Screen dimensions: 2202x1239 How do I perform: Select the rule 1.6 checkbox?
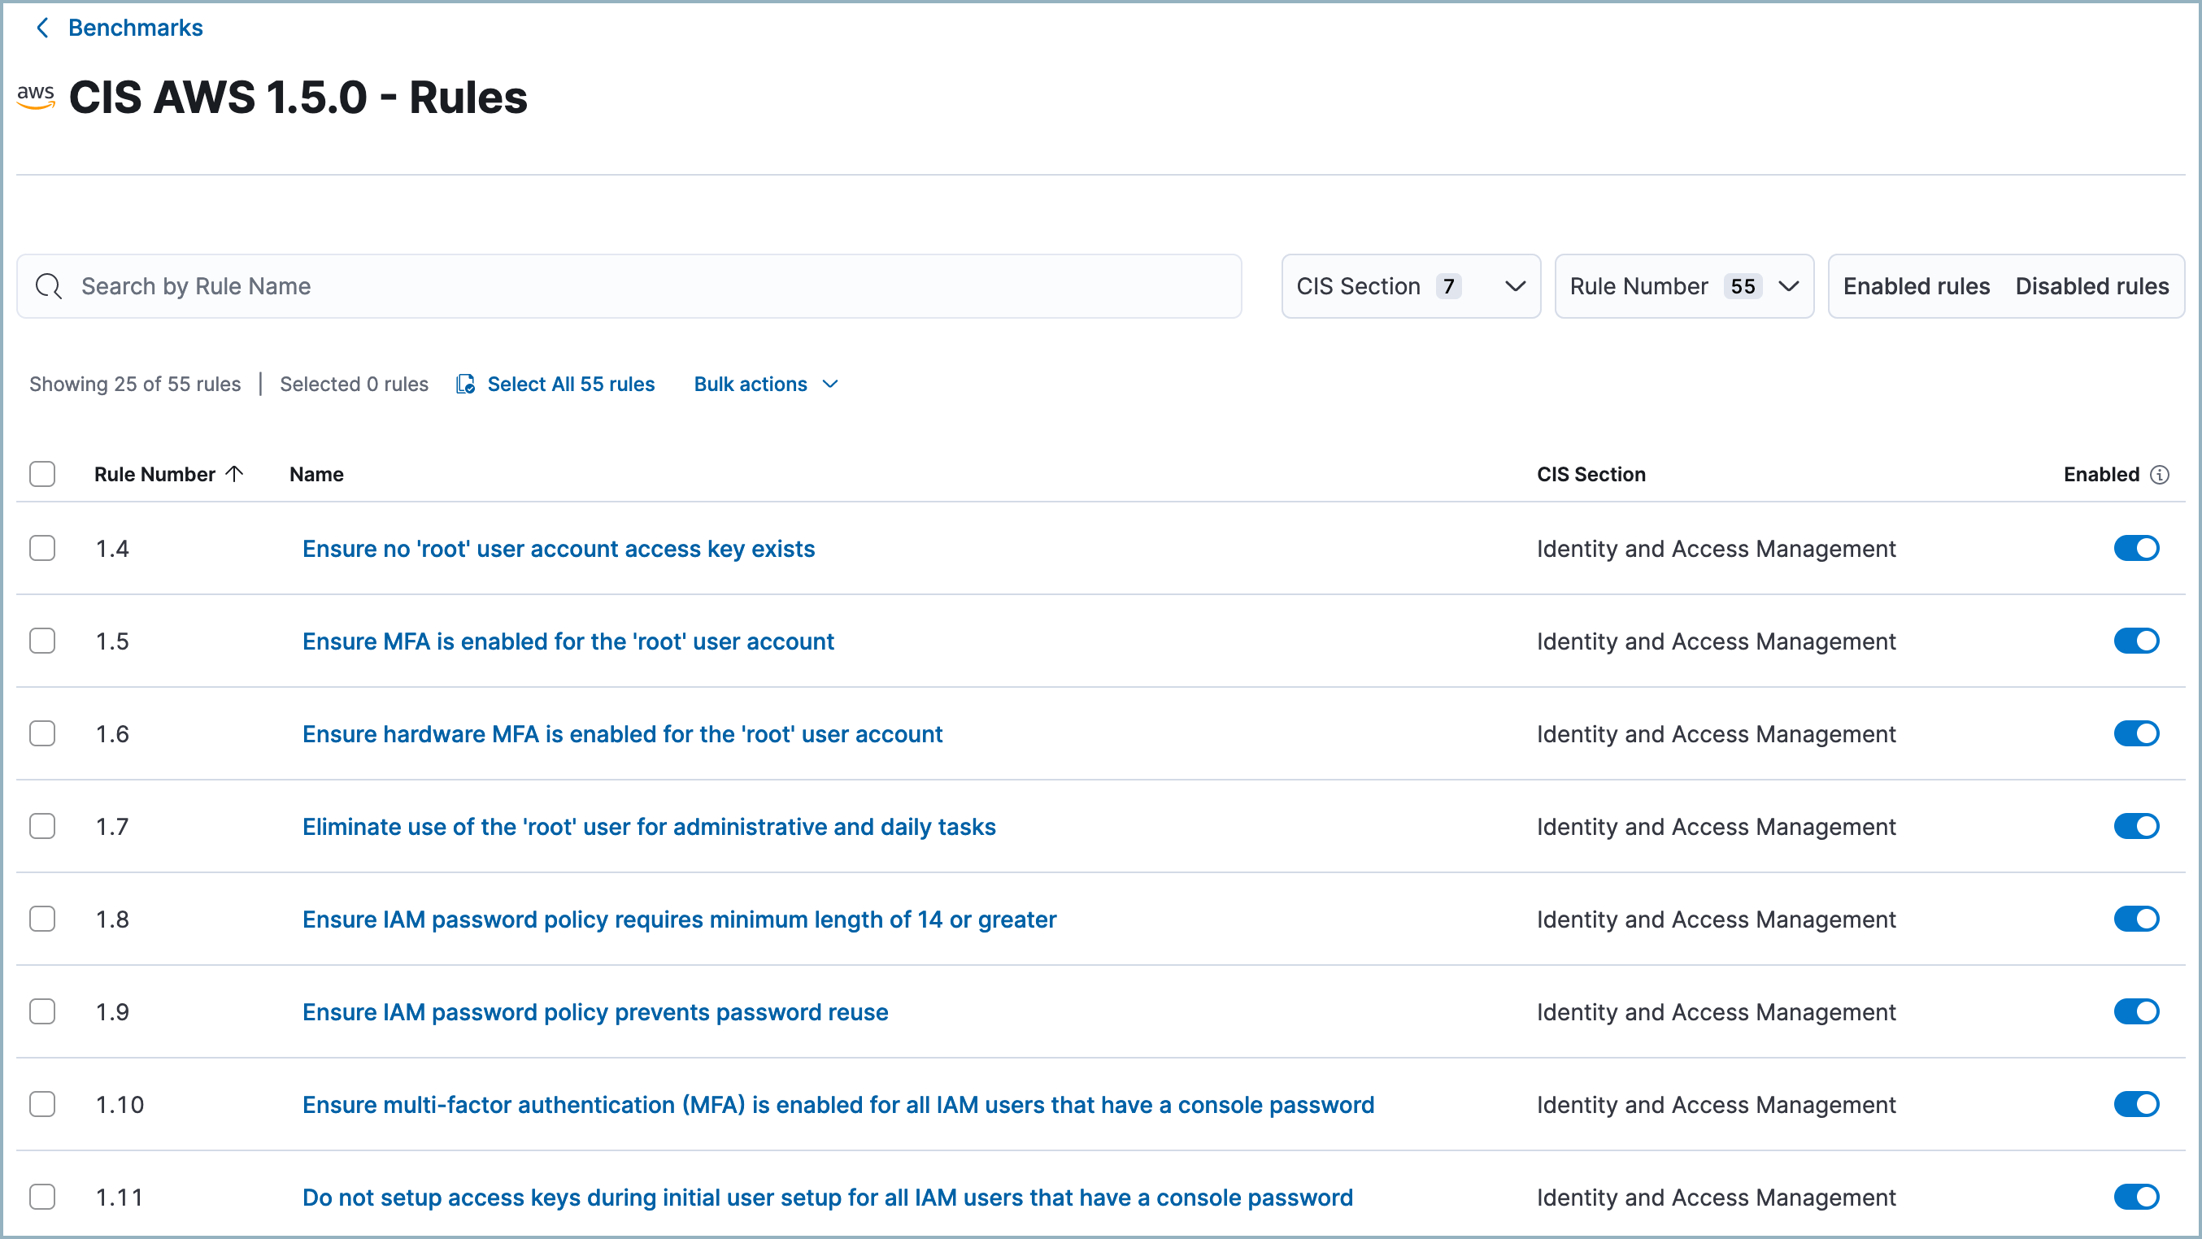[x=42, y=733]
